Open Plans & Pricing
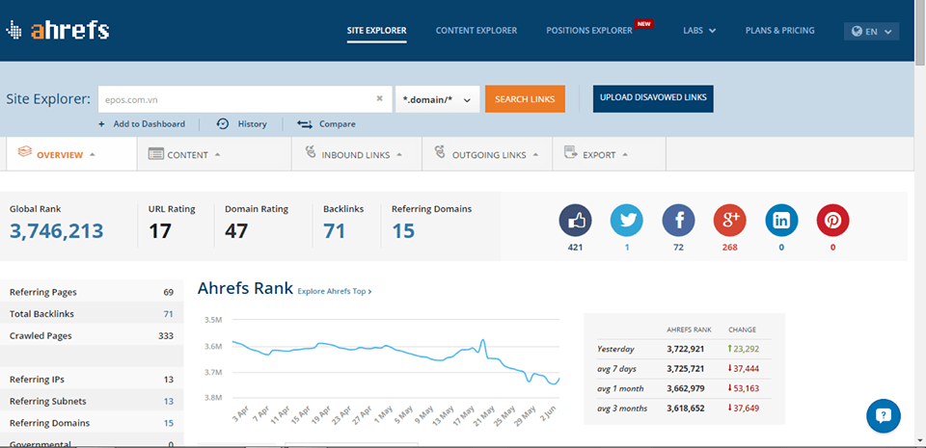 tap(779, 31)
